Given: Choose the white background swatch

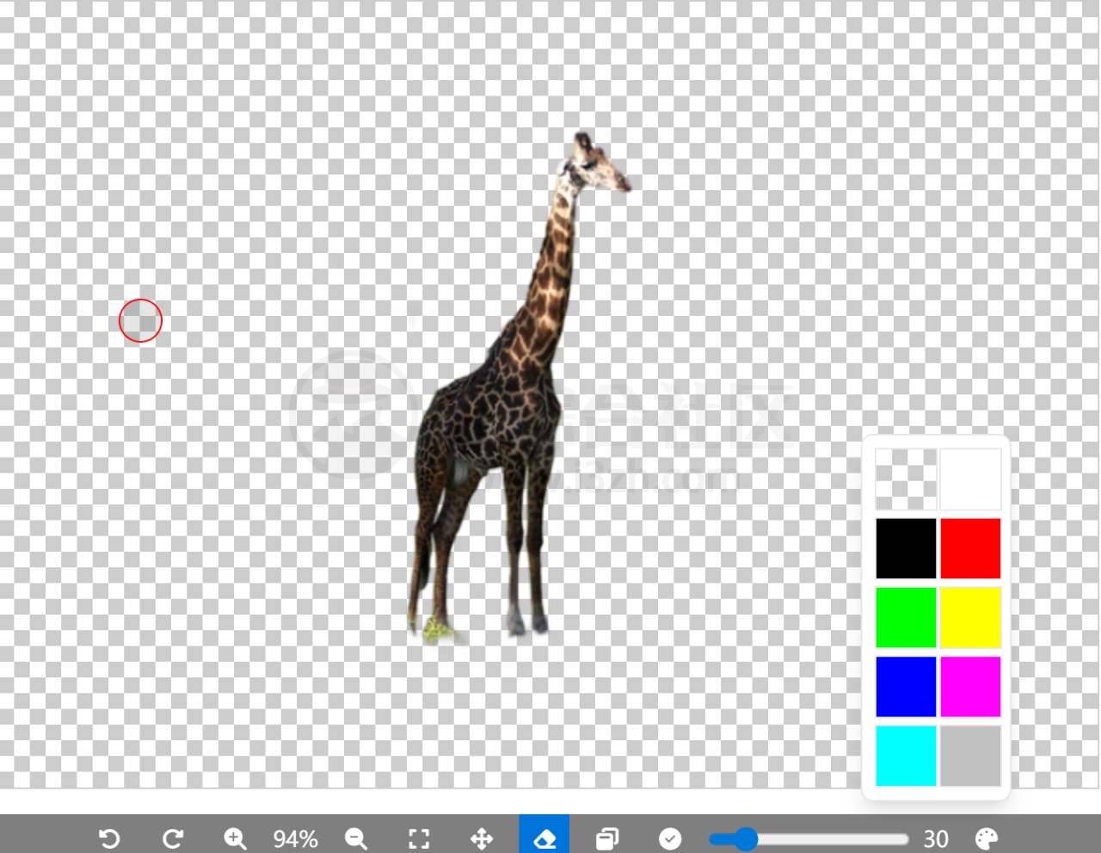Looking at the screenshot, I should (970, 479).
